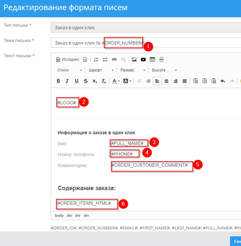Open the text color picker
This screenshot has height=246, width=241.
click(x=116, y=81)
